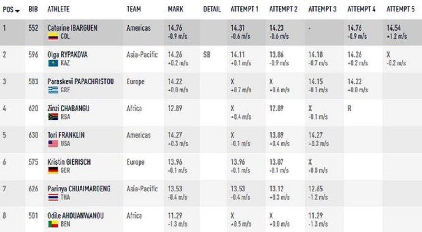Click South Africa flag beside RSA

point(53,117)
